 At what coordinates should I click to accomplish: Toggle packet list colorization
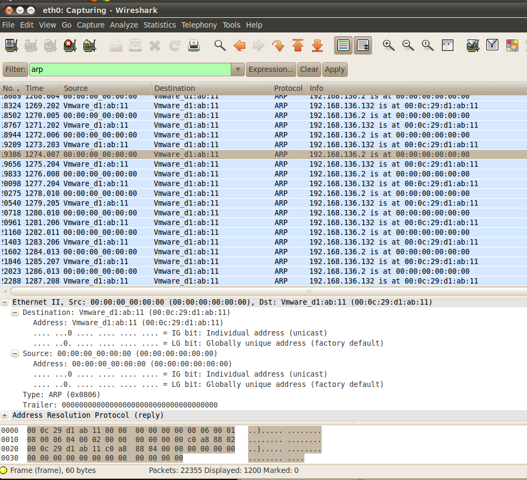[x=343, y=45]
